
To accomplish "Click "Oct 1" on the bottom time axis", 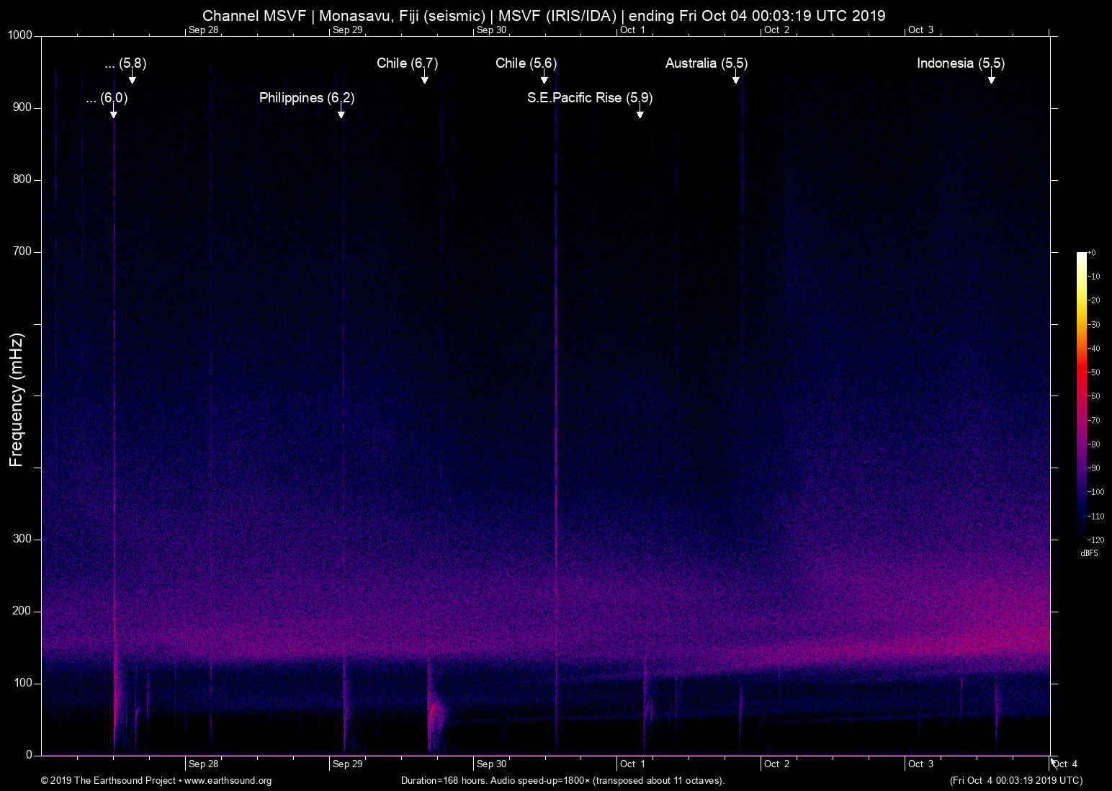I will pos(633,764).
